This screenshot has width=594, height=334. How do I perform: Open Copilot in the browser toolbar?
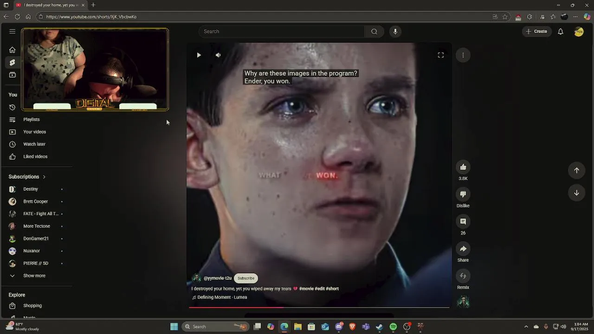587,17
